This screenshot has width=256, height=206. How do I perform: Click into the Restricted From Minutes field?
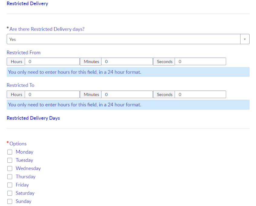(x=127, y=61)
